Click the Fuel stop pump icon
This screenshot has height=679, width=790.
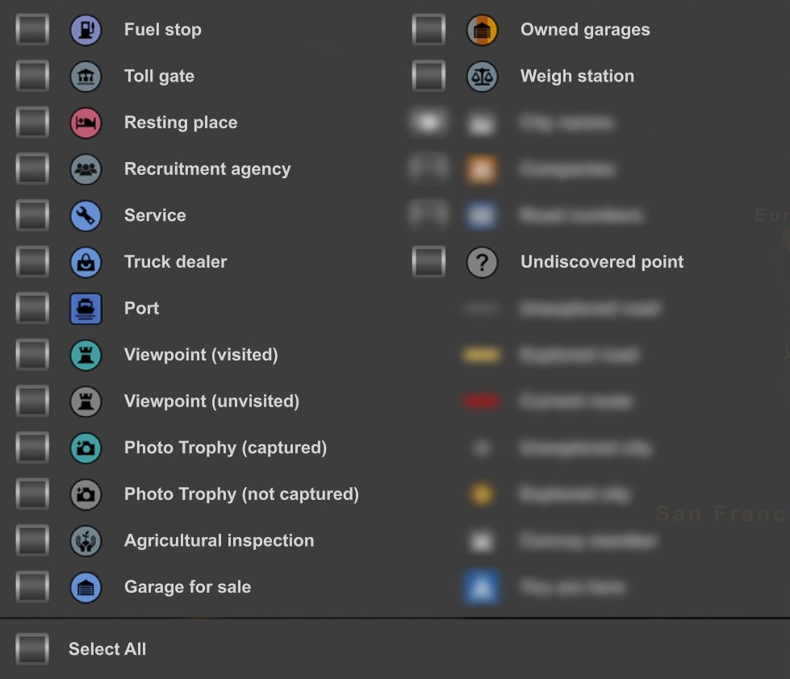click(x=86, y=31)
